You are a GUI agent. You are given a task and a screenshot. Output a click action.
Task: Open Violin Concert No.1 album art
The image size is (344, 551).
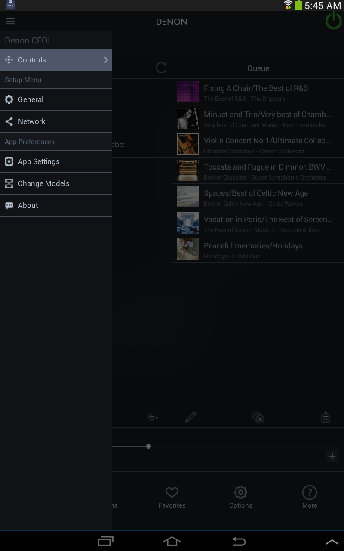(188, 144)
